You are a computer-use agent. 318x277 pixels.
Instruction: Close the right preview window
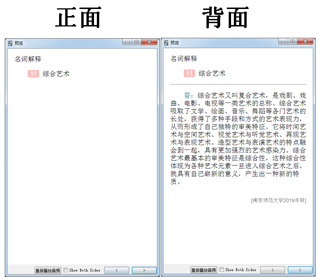[x=305, y=42]
